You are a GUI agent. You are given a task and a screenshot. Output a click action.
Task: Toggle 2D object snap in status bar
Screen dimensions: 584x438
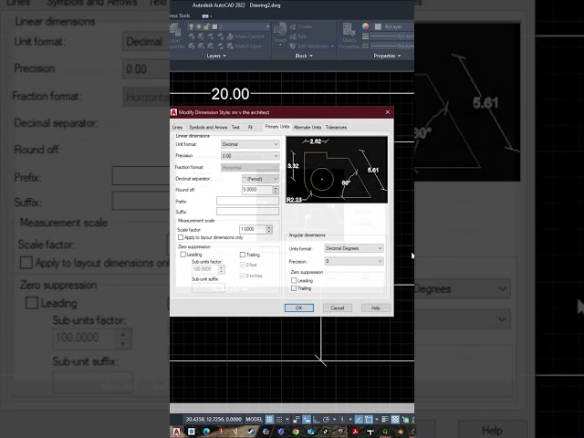tap(369, 420)
